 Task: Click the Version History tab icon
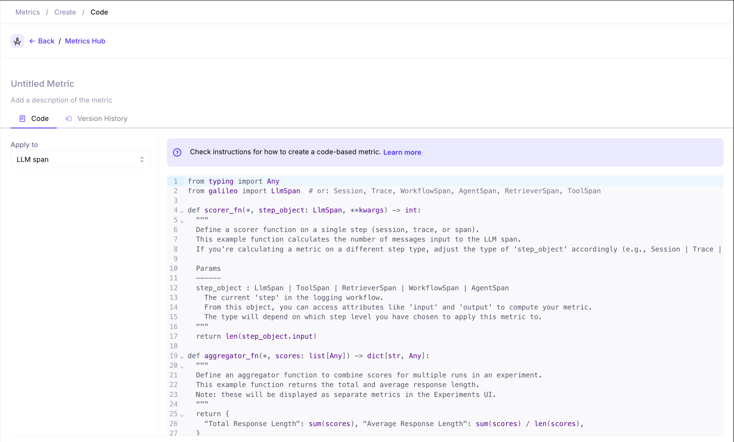pyautogui.click(x=68, y=118)
